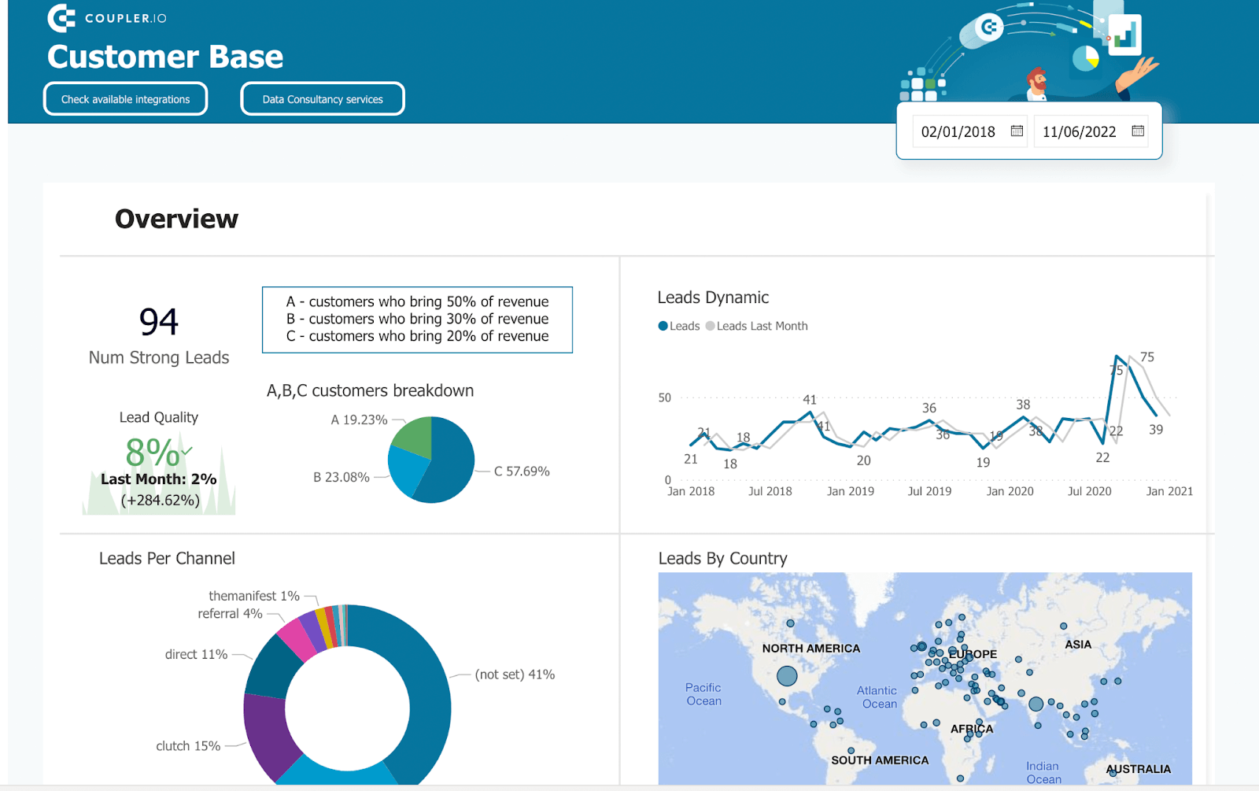Viewport: 1259px width, 791px height.
Task: Click the Last Month: 2% label
Action: (x=159, y=479)
